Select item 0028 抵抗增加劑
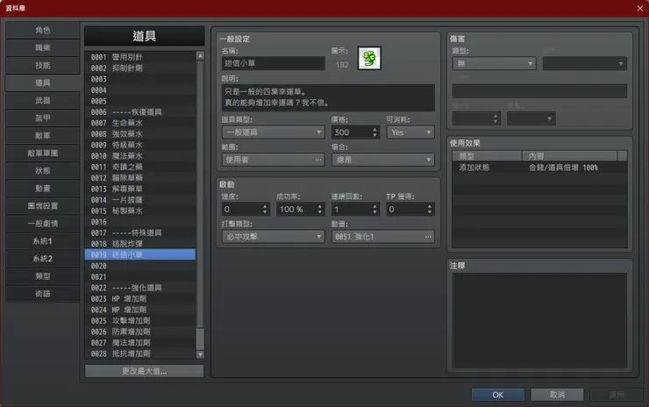Image resolution: width=649 pixels, height=407 pixels. (140, 353)
